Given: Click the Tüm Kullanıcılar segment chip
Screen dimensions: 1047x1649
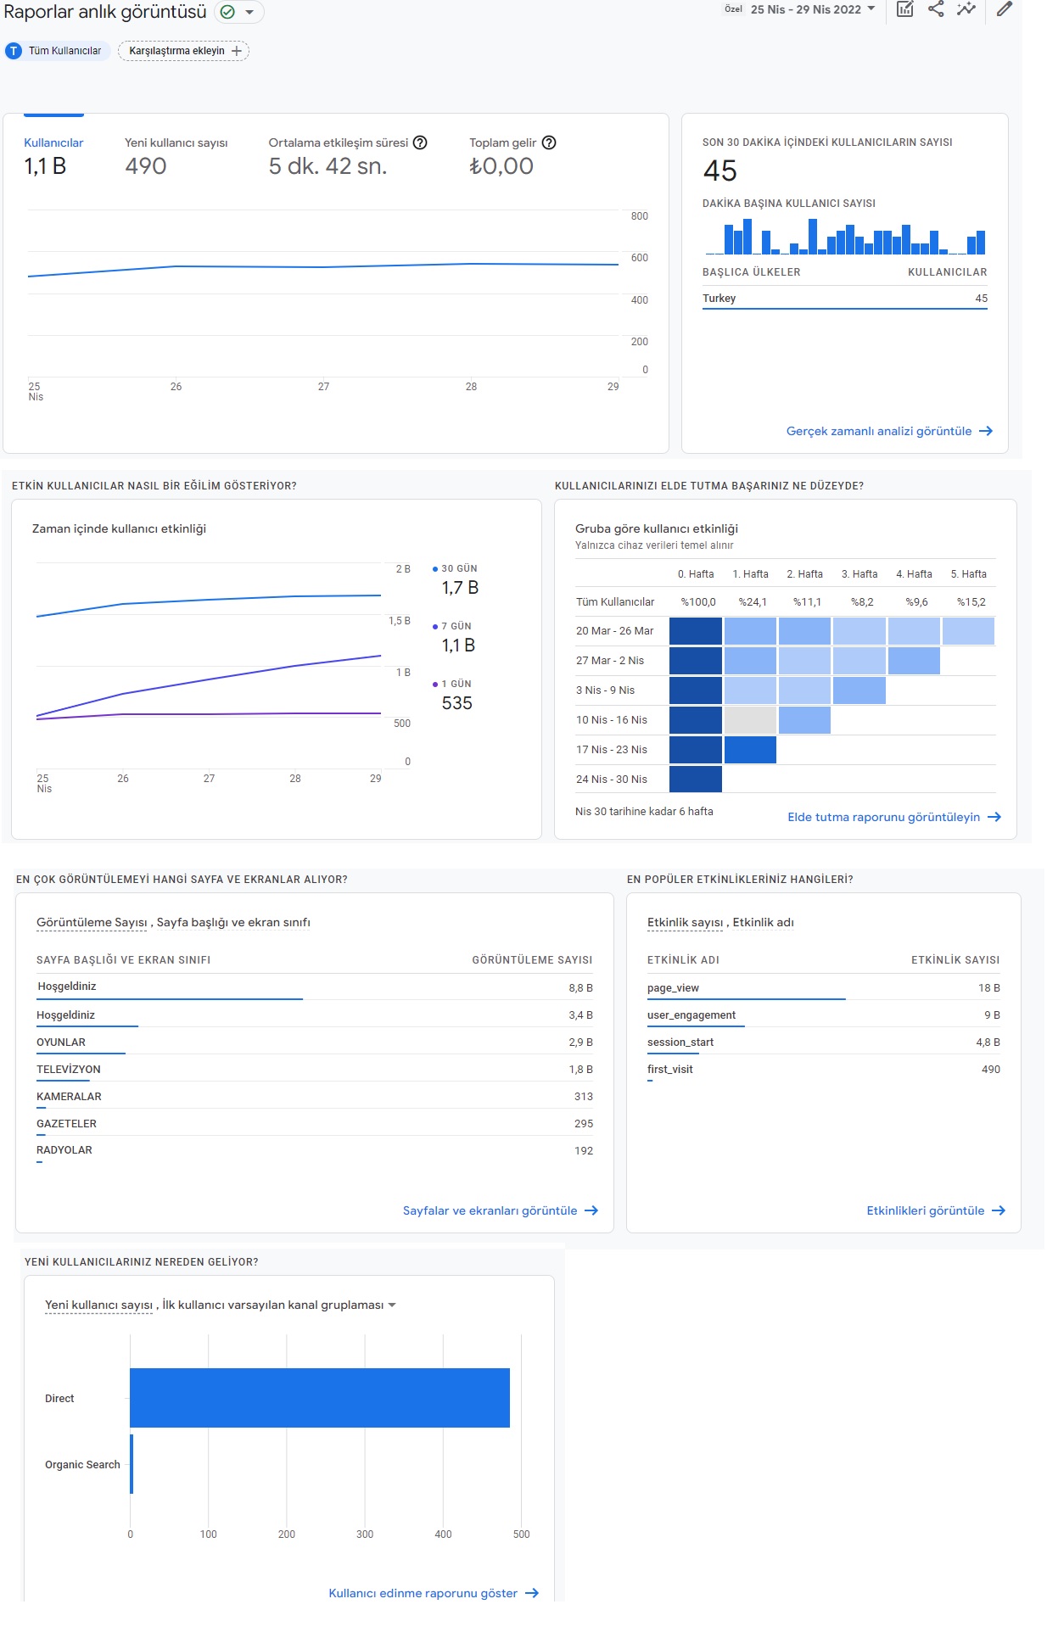Looking at the screenshot, I should [x=58, y=51].
